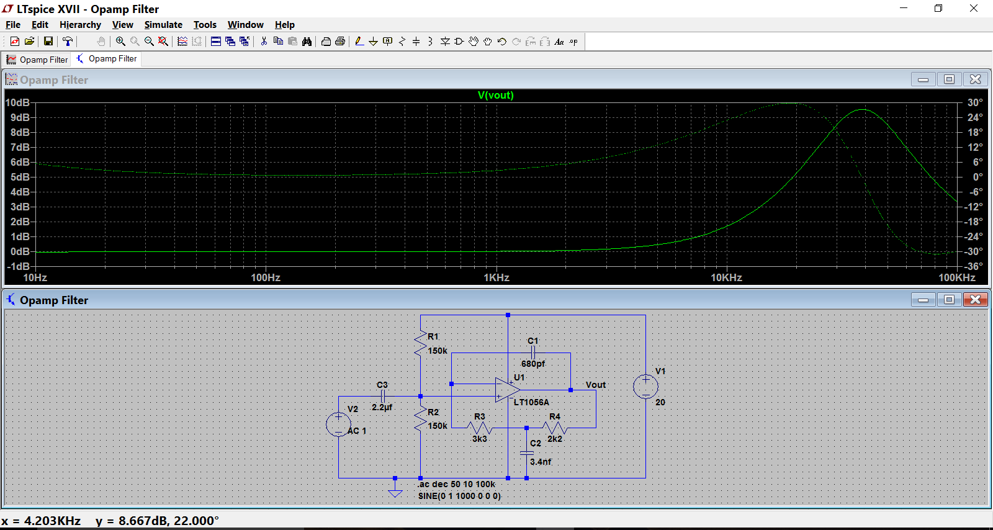The height and width of the screenshot is (530, 993).
Task: Click the Print icon
Action: click(x=340, y=42)
